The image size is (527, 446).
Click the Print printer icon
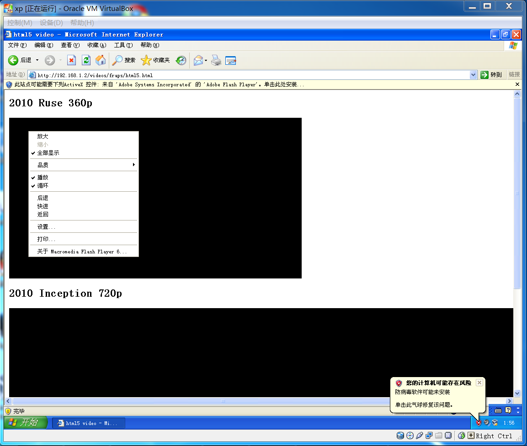(216, 60)
